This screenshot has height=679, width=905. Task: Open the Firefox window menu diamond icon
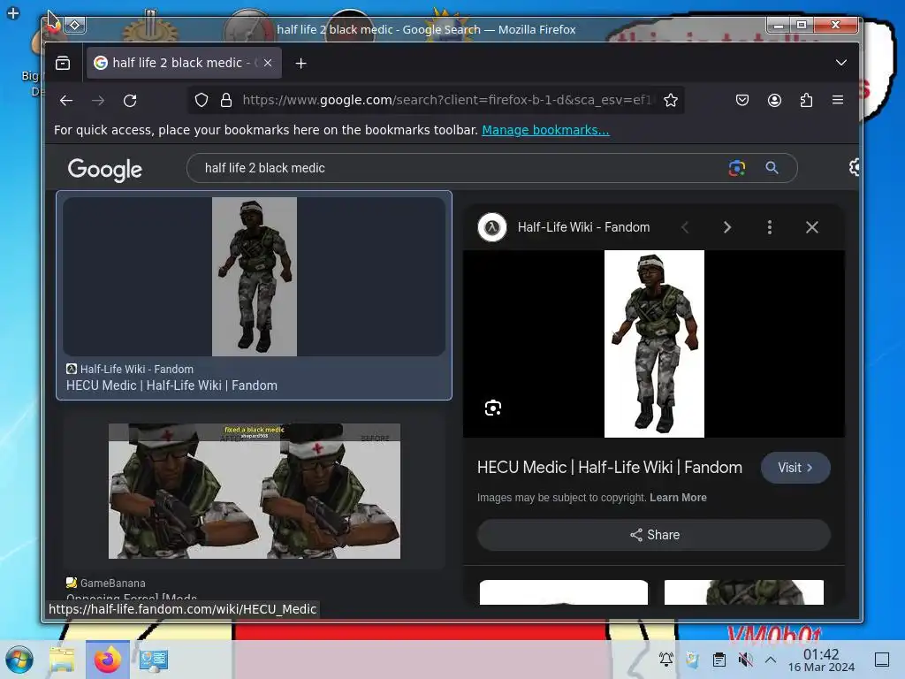(75, 26)
